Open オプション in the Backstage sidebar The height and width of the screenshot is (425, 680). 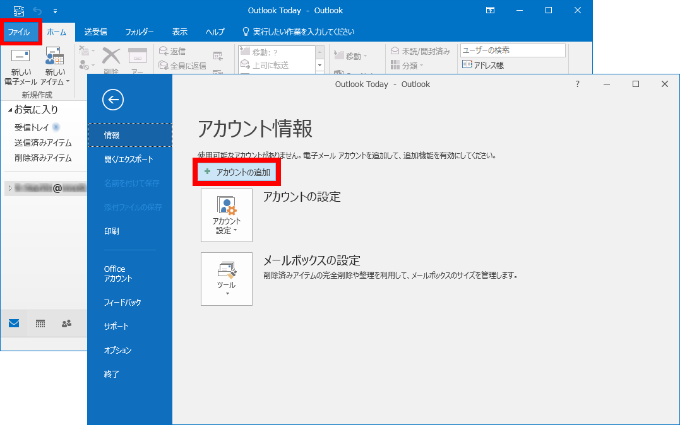(x=118, y=350)
